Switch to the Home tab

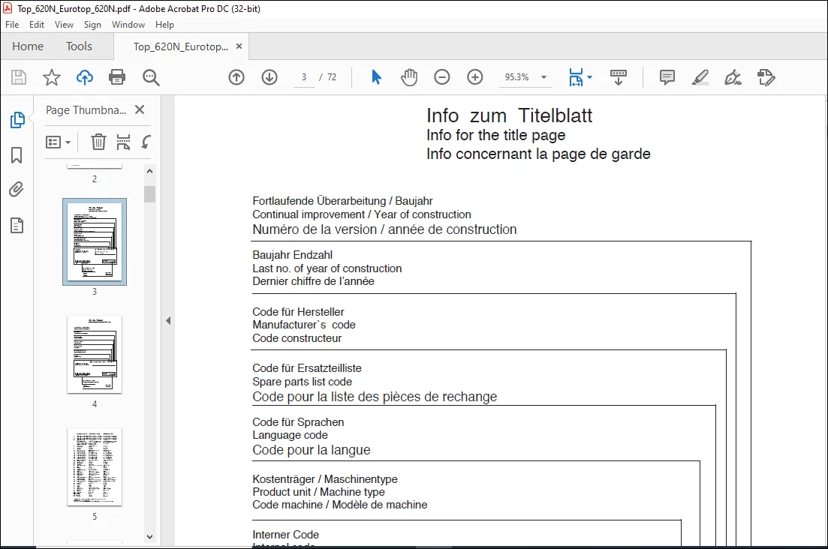(28, 46)
